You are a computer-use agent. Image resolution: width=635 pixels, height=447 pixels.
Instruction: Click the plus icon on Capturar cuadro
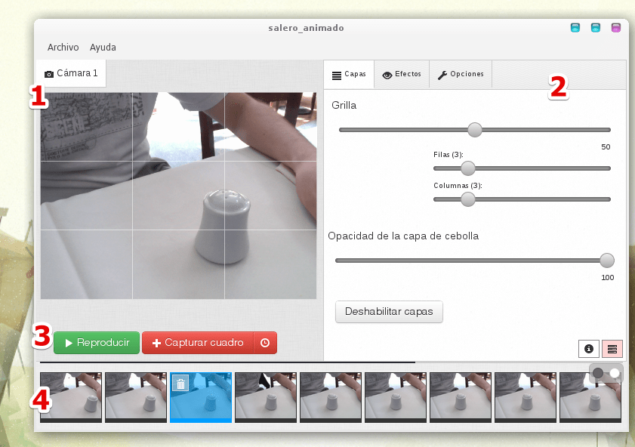(x=156, y=344)
